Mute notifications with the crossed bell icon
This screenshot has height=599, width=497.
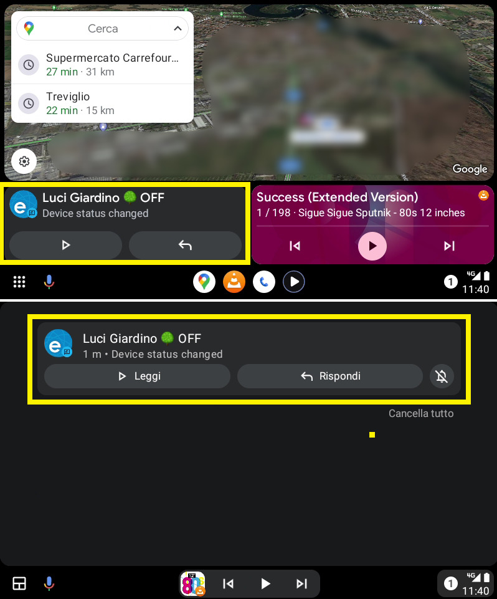tap(442, 376)
